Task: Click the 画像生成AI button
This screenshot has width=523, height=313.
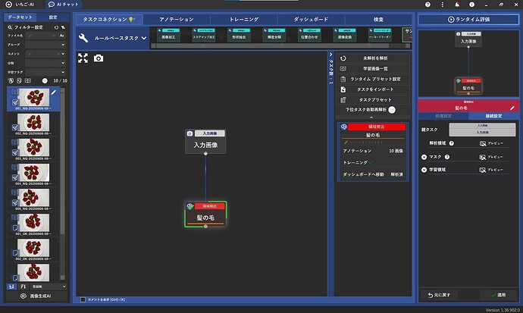Action: [x=36, y=296]
